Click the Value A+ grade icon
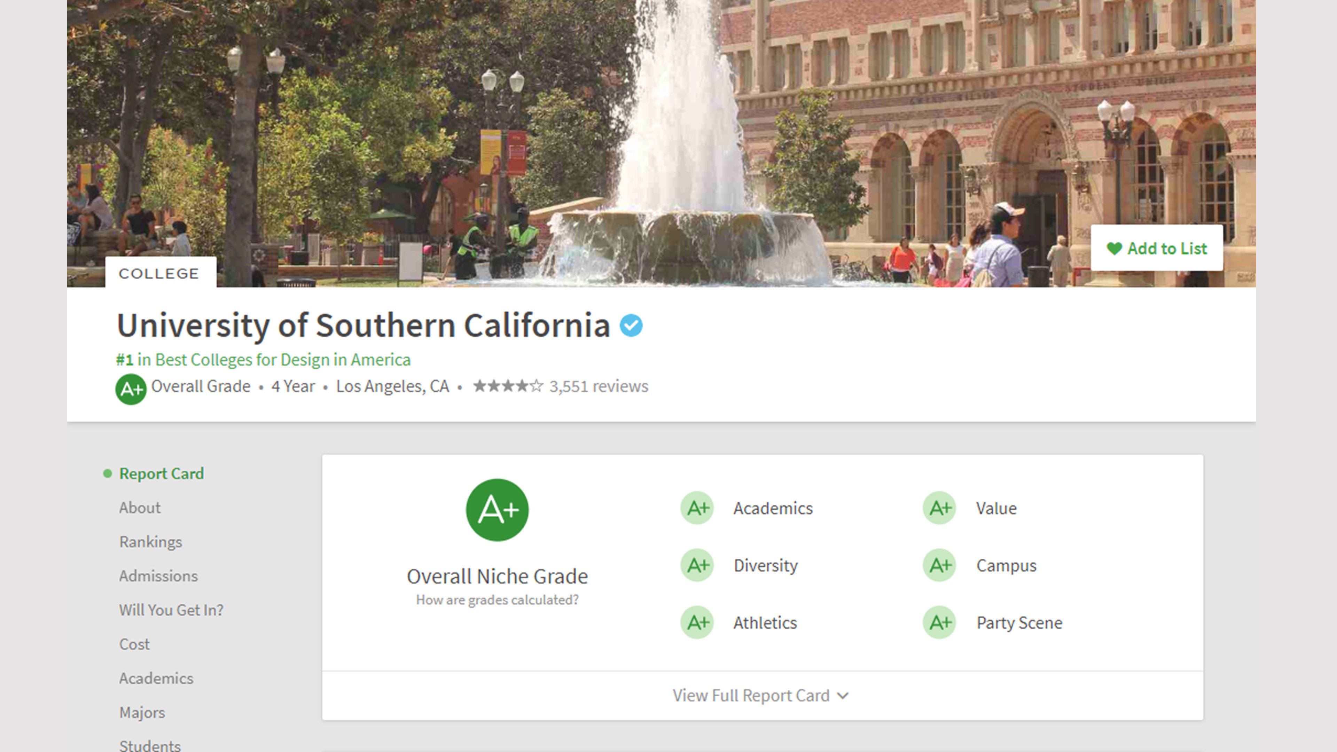The height and width of the screenshot is (752, 1337). coord(939,508)
